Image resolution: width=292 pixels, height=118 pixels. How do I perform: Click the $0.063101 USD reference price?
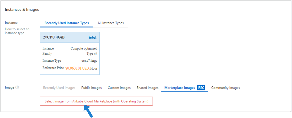tap(77, 68)
